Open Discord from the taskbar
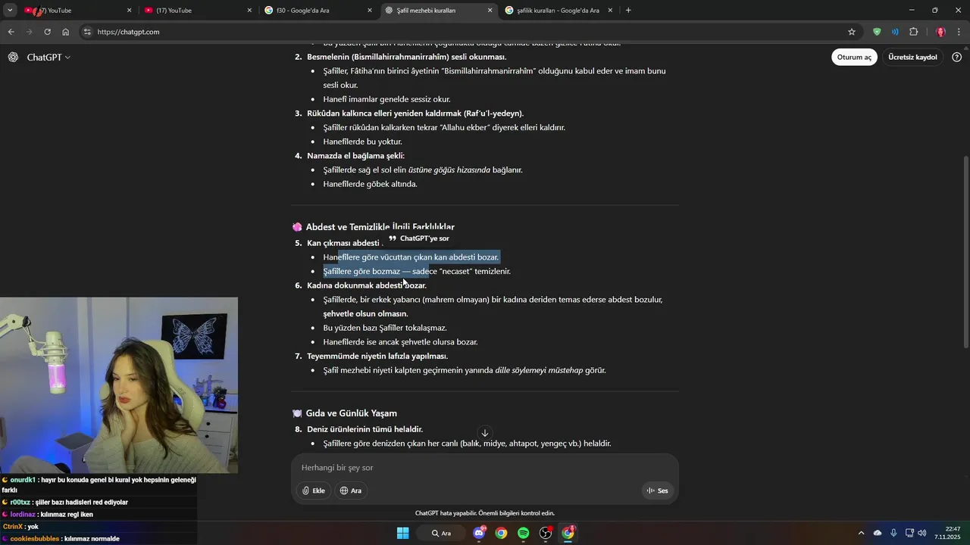The image size is (970, 545). pos(479,533)
